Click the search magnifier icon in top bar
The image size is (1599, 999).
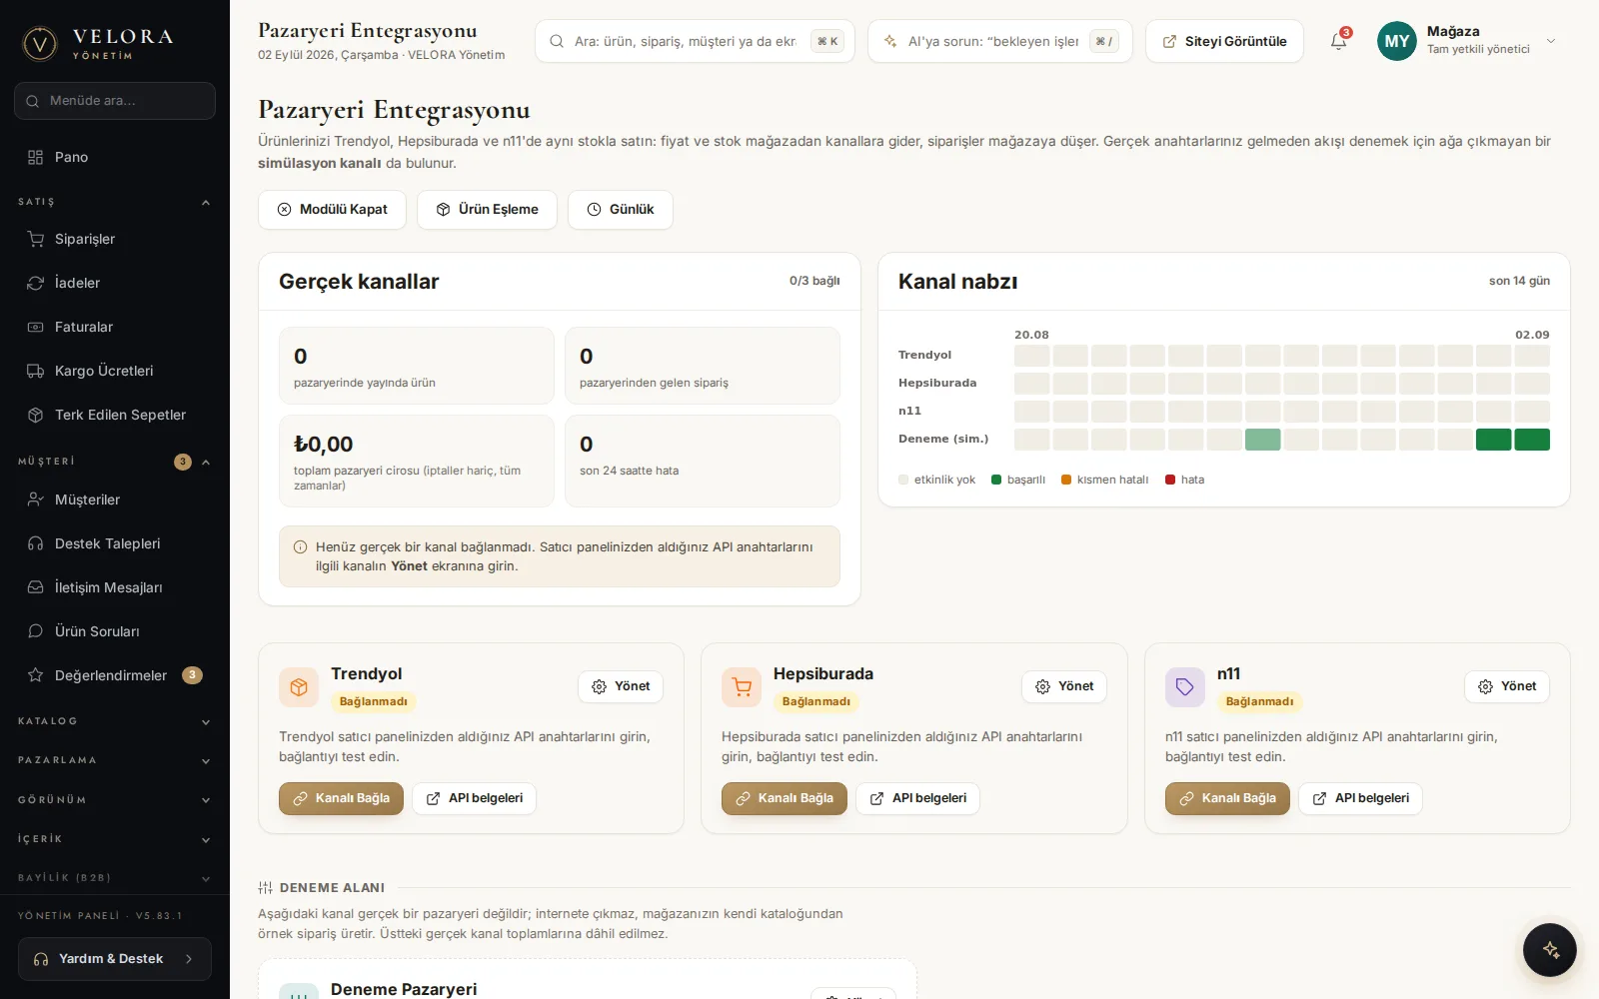coord(557,41)
